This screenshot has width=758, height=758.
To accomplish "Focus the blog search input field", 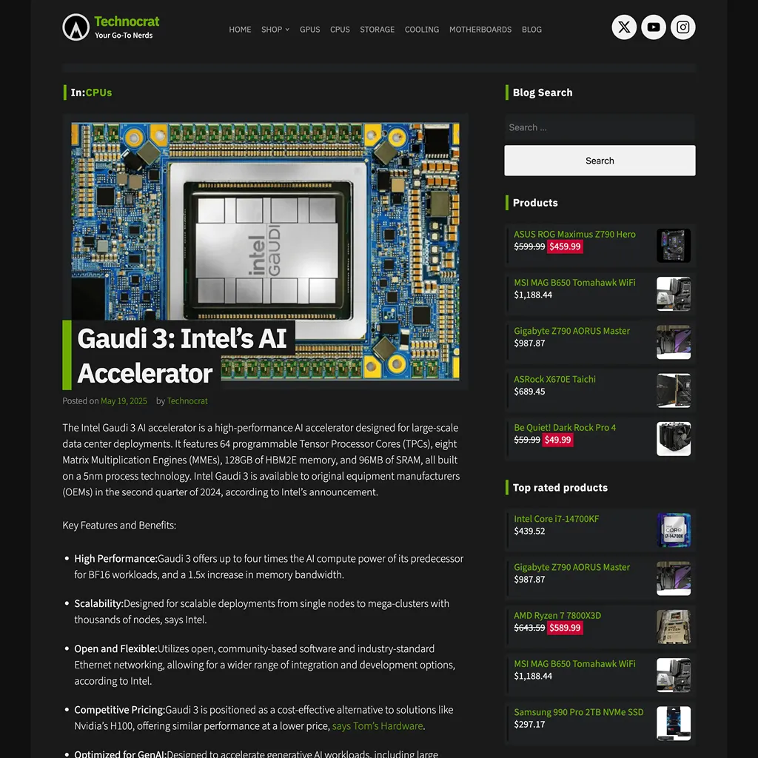I will [x=600, y=127].
